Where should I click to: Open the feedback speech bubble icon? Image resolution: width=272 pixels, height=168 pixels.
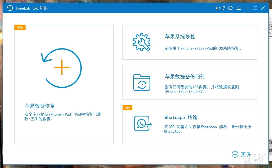pos(230,8)
